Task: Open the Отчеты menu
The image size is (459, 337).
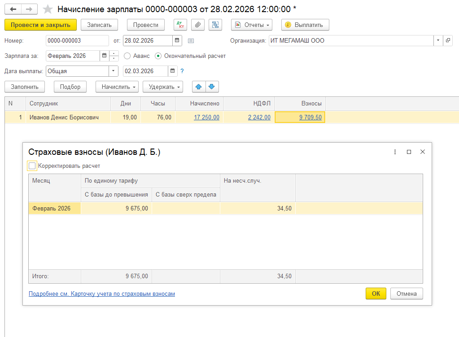Action: point(251,25)
